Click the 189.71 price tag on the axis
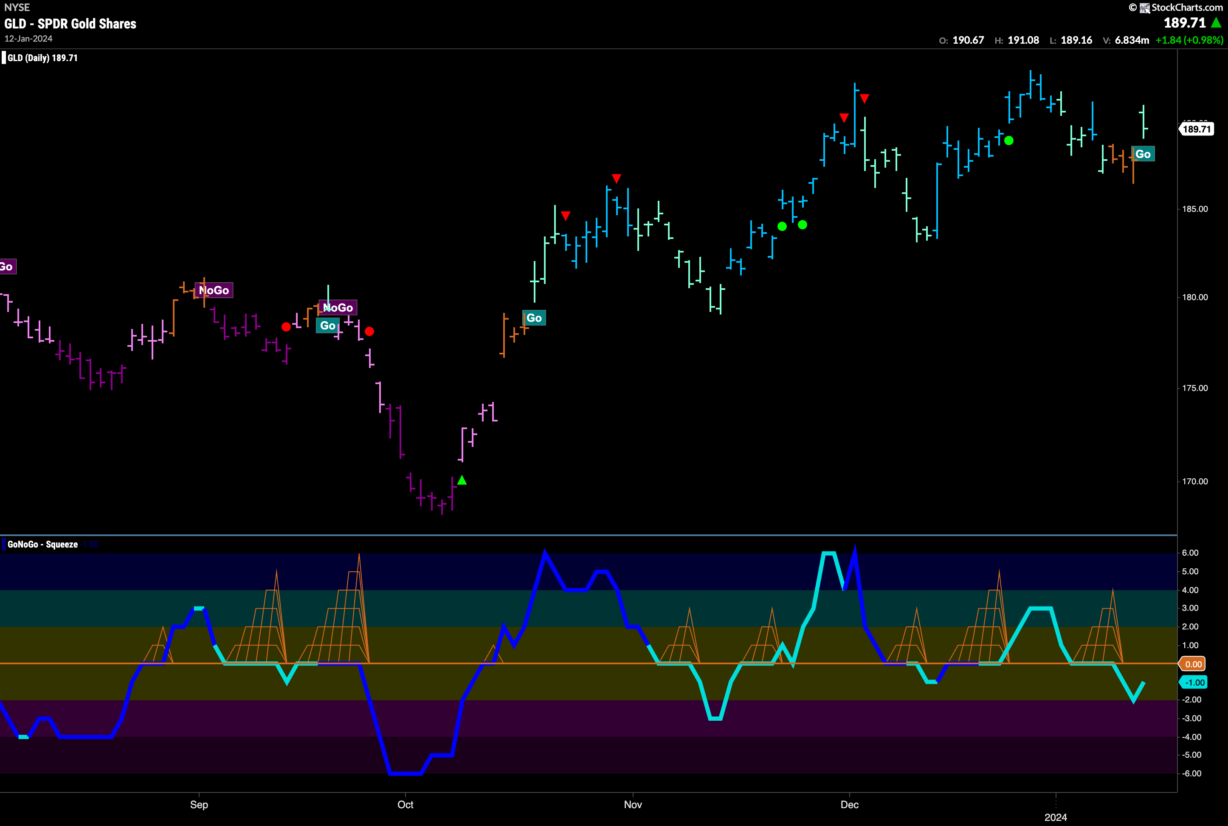The width and height of the screenshot is (1228, 826). pos(1197,129)
